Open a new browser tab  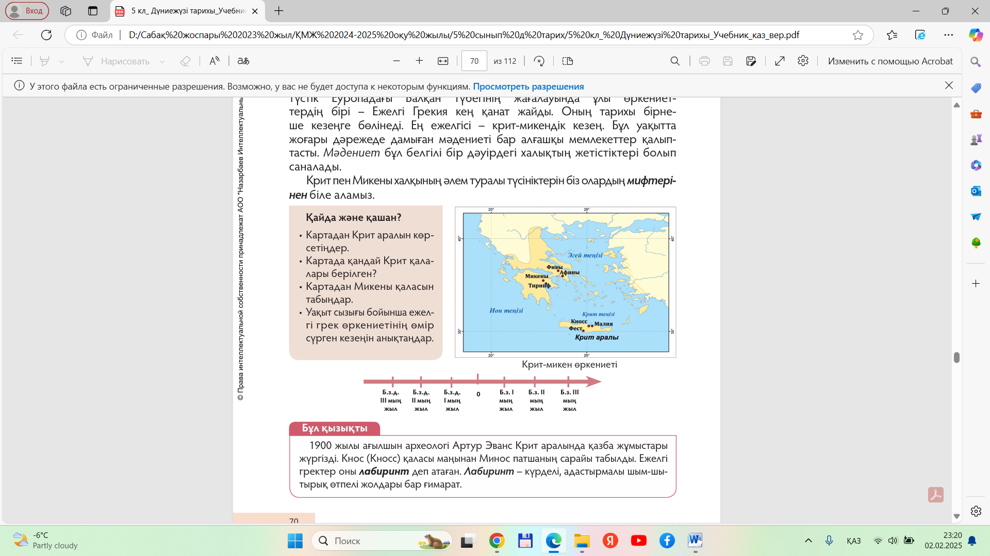279,11
